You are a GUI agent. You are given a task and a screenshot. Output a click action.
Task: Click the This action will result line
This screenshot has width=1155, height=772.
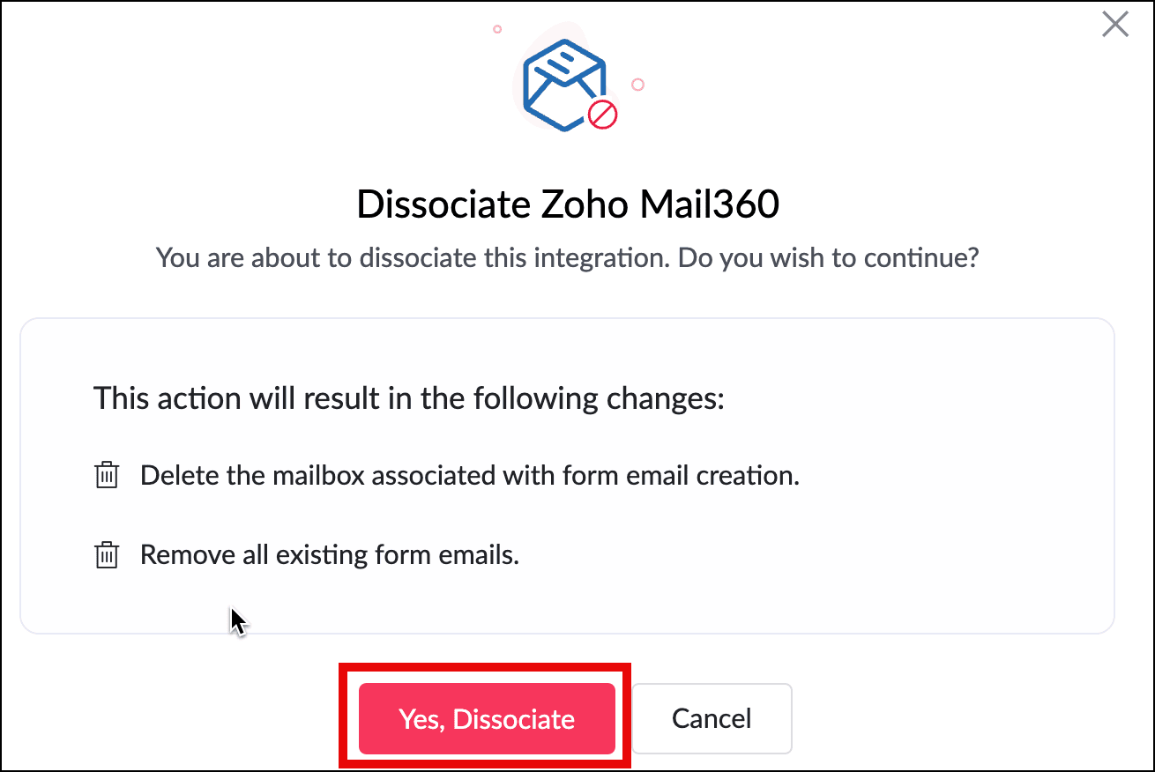(408, 398)
